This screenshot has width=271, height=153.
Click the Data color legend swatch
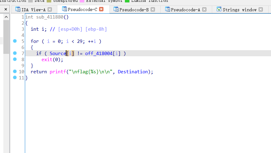tap(30, 1)
